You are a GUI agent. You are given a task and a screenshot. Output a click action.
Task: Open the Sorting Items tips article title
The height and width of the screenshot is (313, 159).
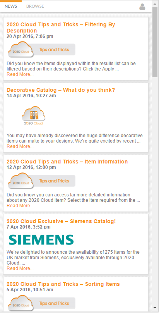tap(63, 284)
